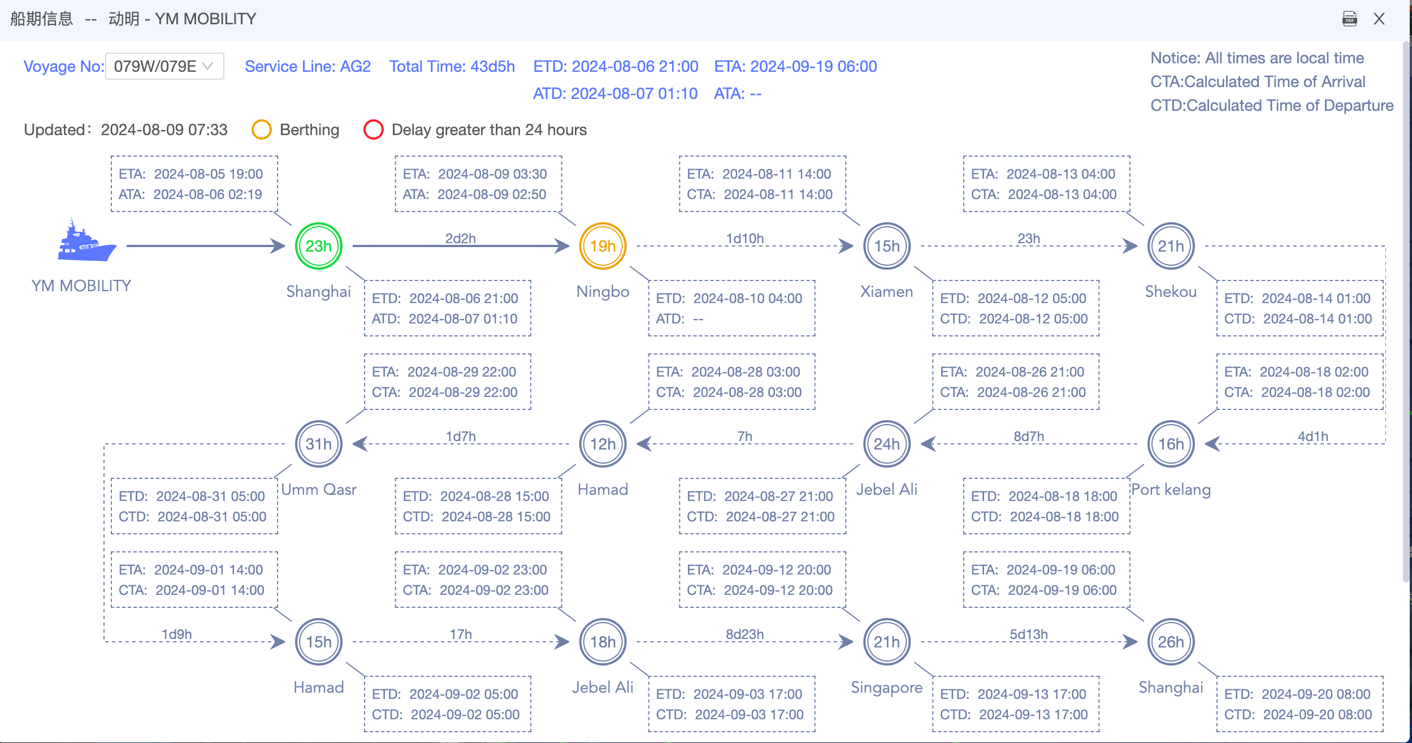Select the Xiamen 15h port circle

pos(887,246)
